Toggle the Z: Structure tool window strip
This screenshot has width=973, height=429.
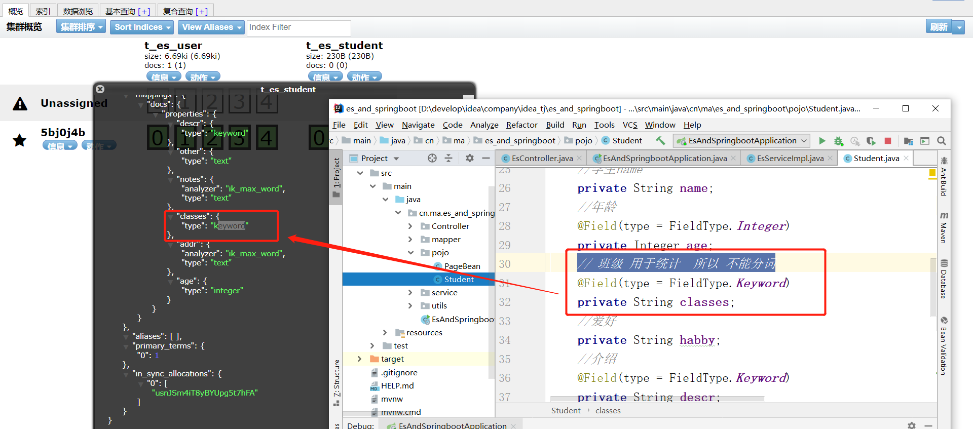click(336, 382)
